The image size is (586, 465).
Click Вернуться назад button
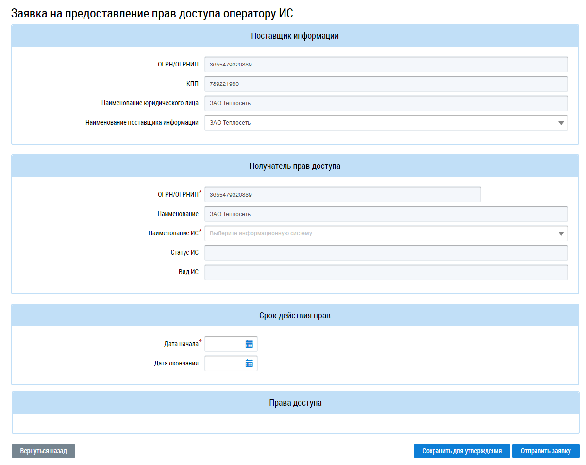[x=43, y=451]
